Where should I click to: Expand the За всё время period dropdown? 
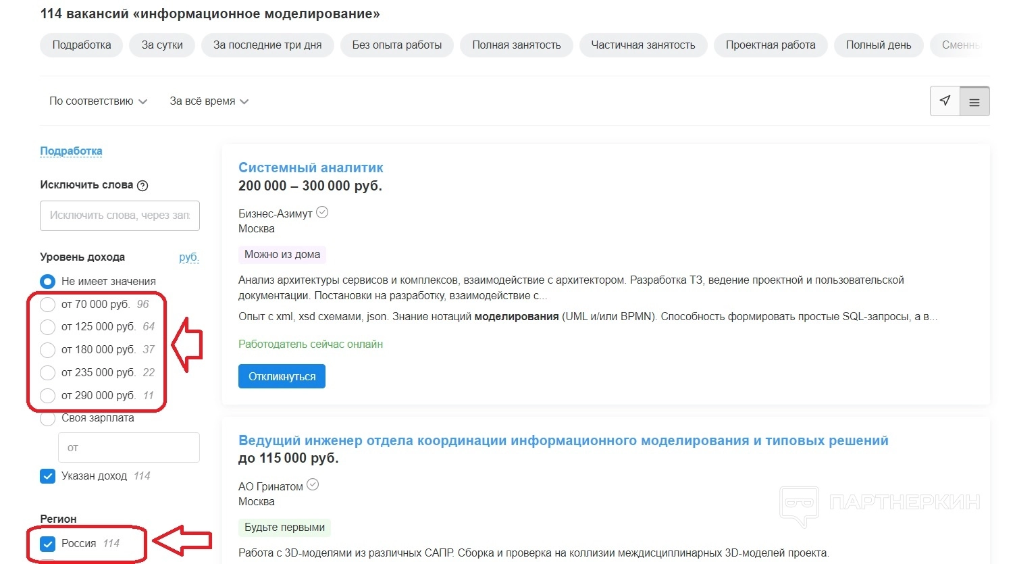pos(209,101)
